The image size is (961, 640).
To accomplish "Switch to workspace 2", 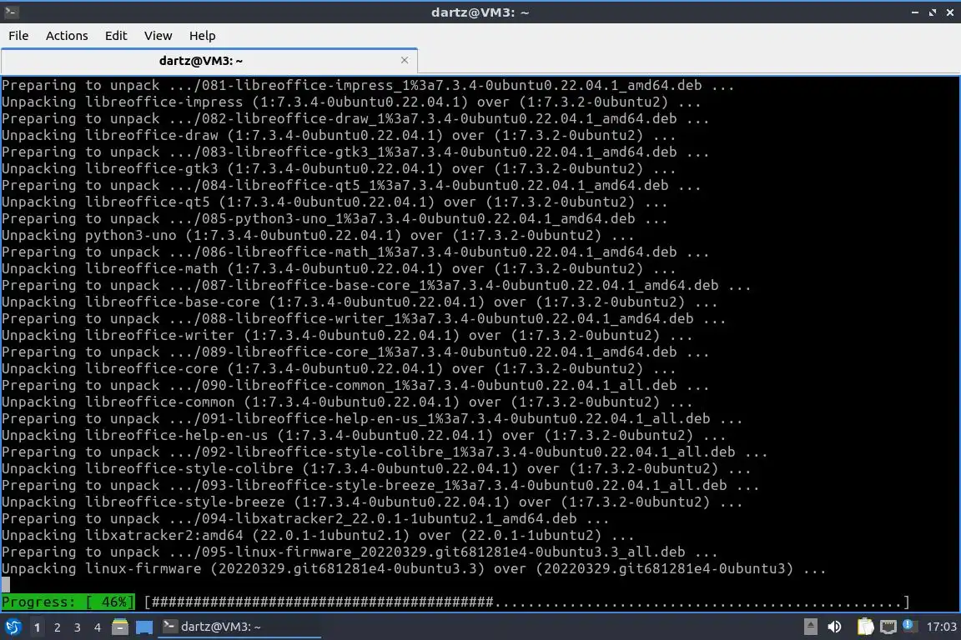I will pos(58,627).
